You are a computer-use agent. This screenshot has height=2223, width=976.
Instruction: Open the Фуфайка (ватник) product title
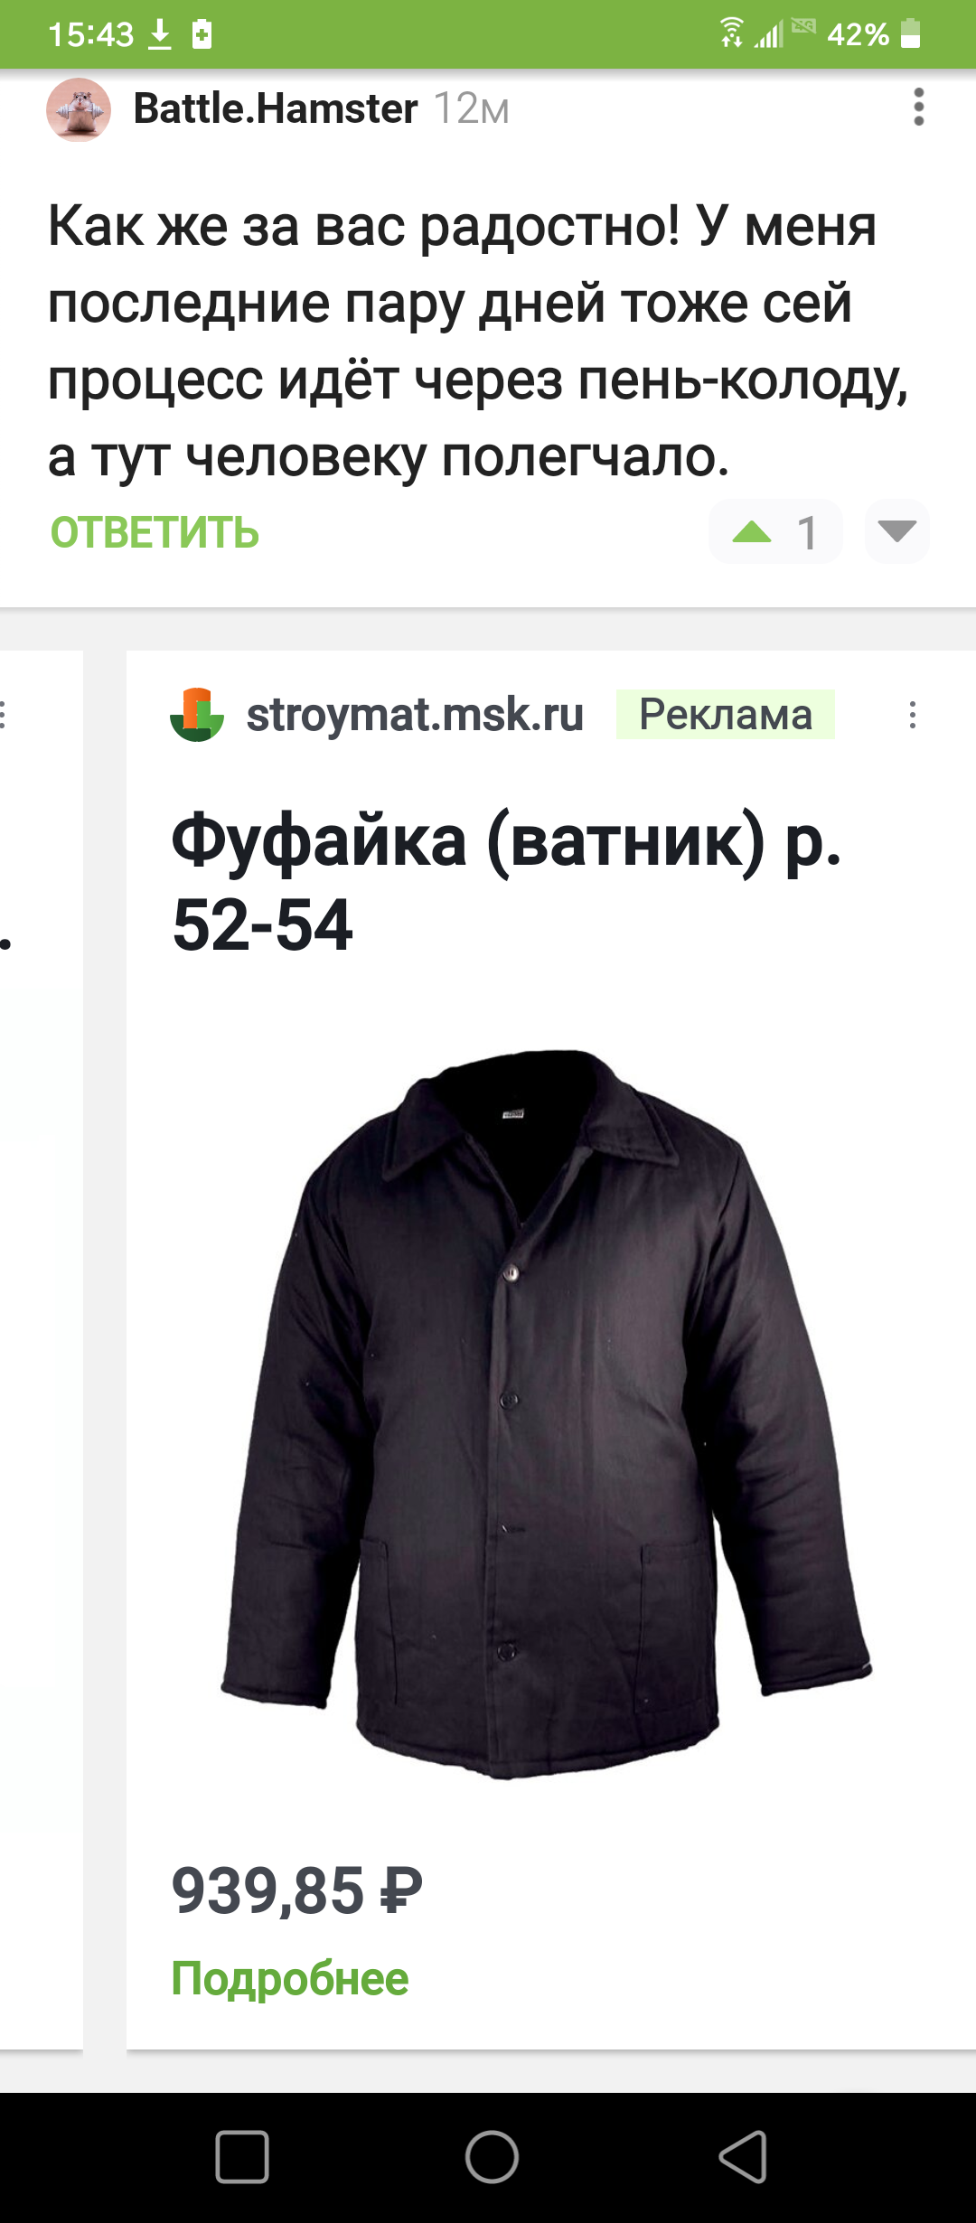[x=506, y=883]
